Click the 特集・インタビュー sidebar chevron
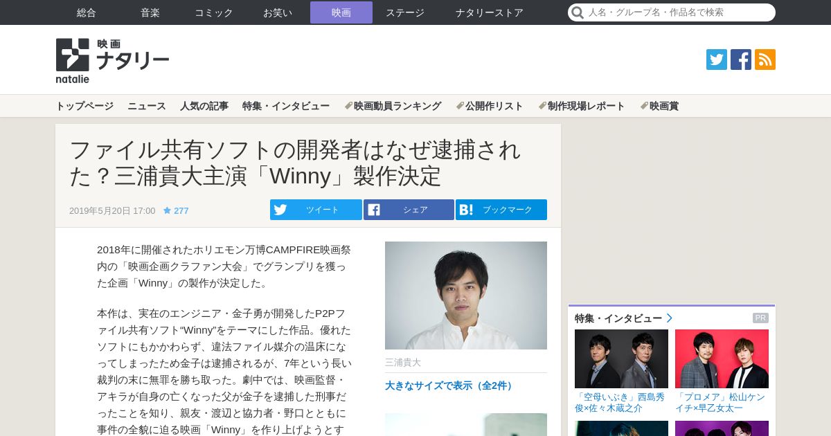Screen dimensions: 831x436 pos(669,318)
